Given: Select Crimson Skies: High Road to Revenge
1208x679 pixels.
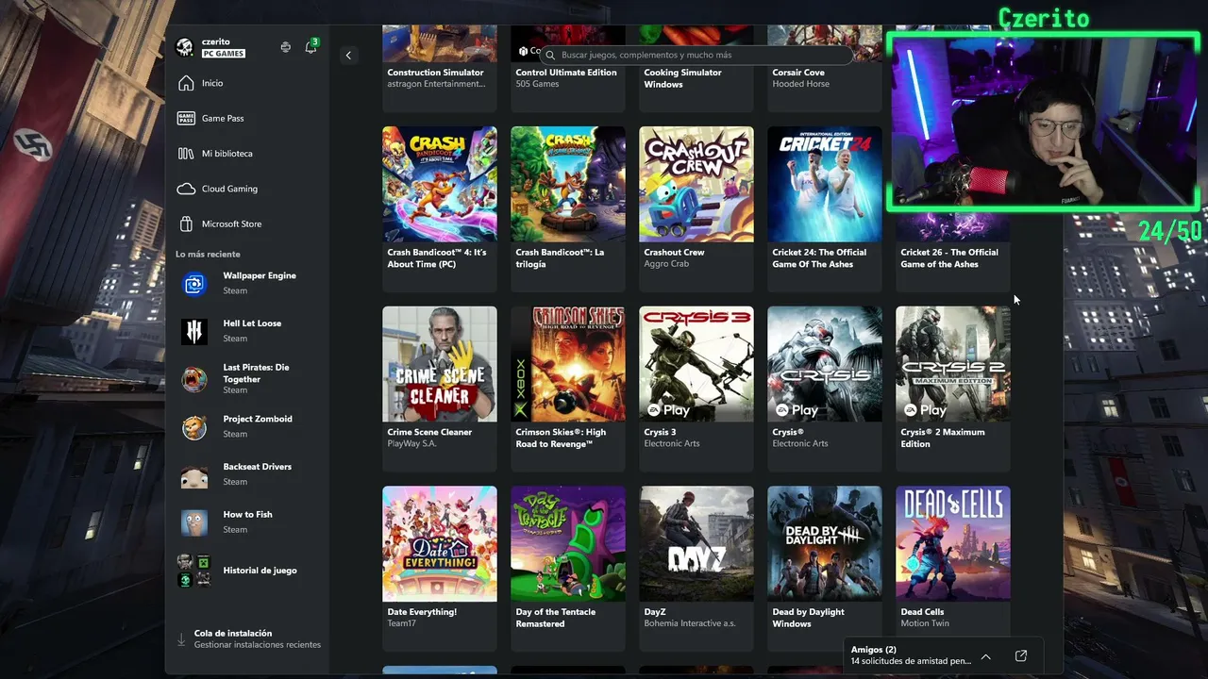Looking at the screenshot, I should coord(568,364).
